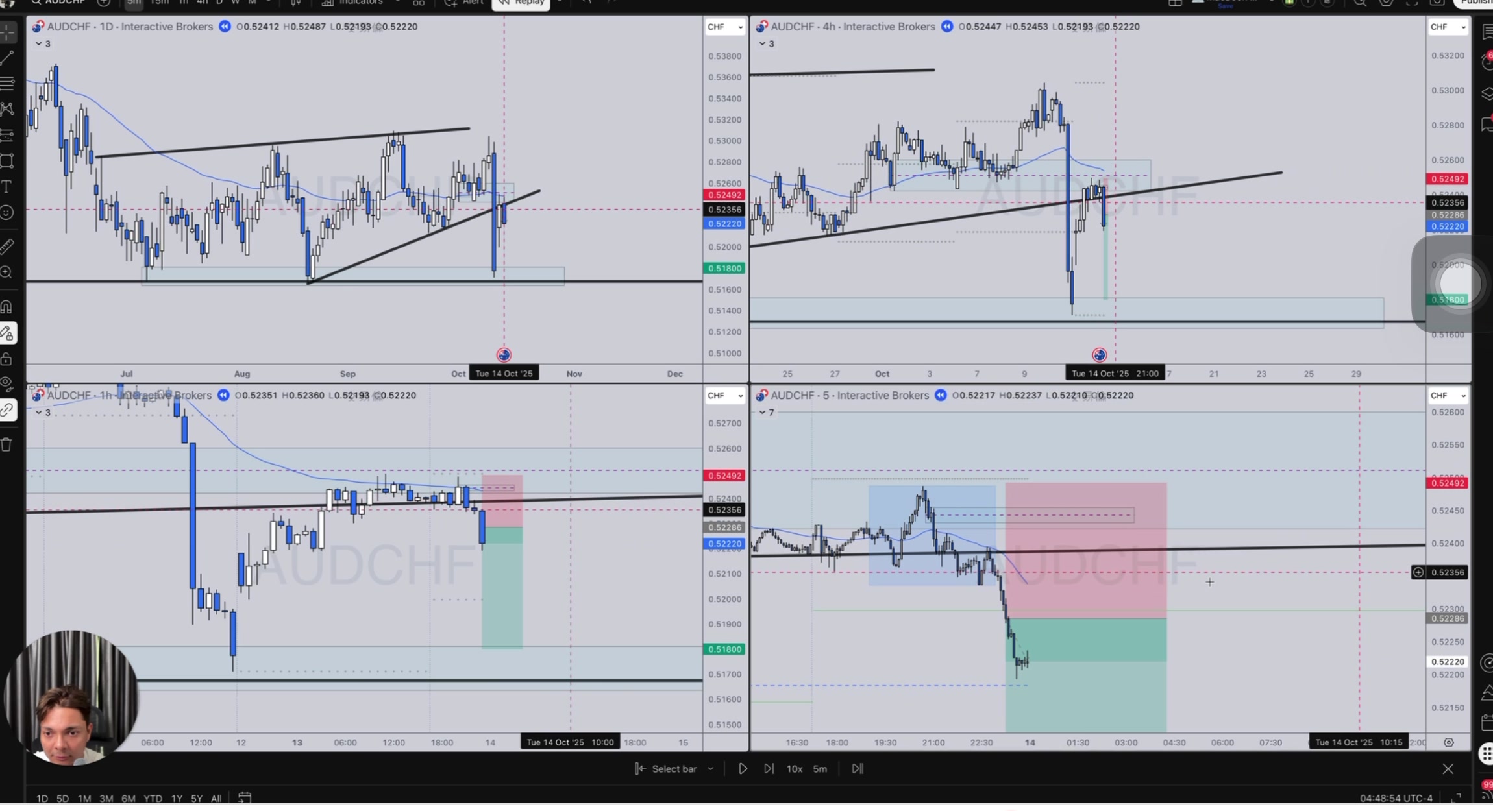Play the bar replay

point(743,769)
